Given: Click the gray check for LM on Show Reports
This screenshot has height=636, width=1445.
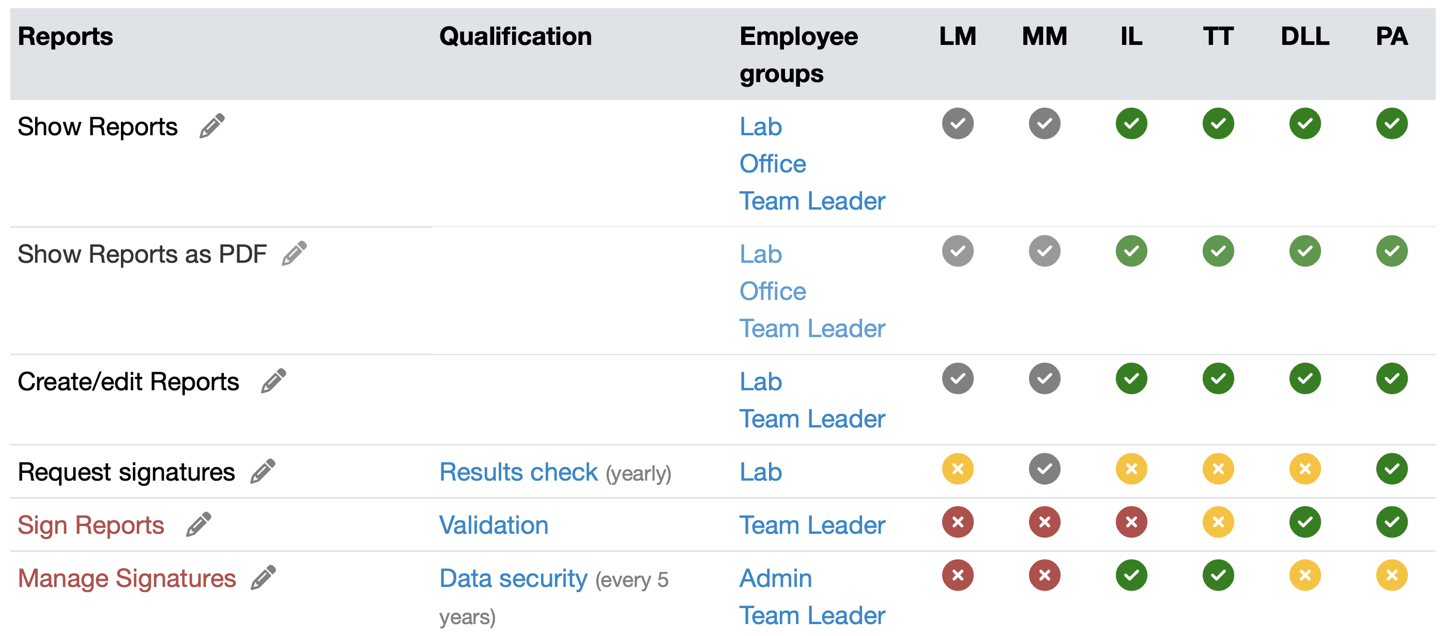Looking at the screenshot, I should pos(958,123).
